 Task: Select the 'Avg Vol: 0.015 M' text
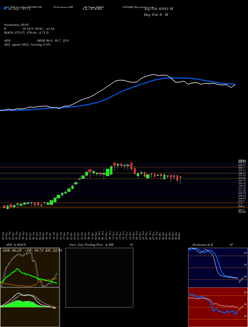pyautogui.click(x=158, y=9)
